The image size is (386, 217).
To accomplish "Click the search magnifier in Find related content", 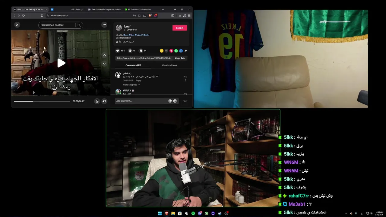I will [79, 25].
